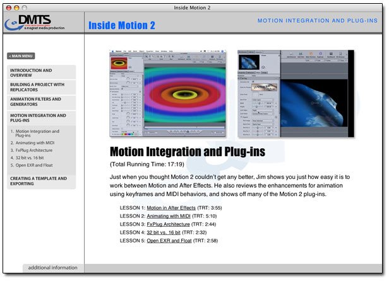The height and width of the screenshot is (281, 389).
Task: Click the large Motion Integration and Plug-ins title
Action: point(188,151)
